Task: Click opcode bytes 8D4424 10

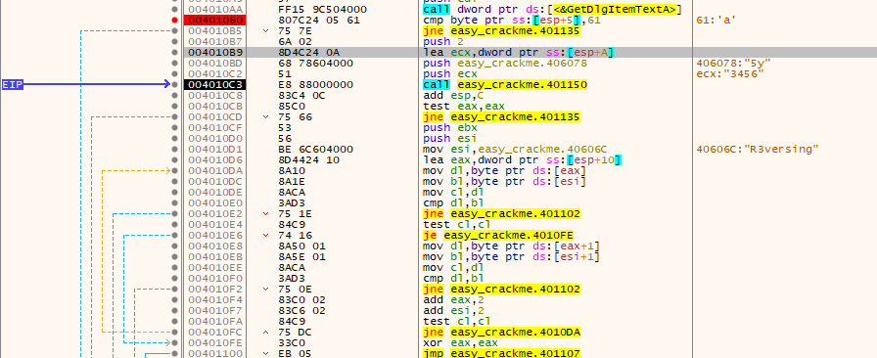Action: click(308, 160)
